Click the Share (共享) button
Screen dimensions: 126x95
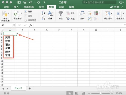(x=115, y=7)
